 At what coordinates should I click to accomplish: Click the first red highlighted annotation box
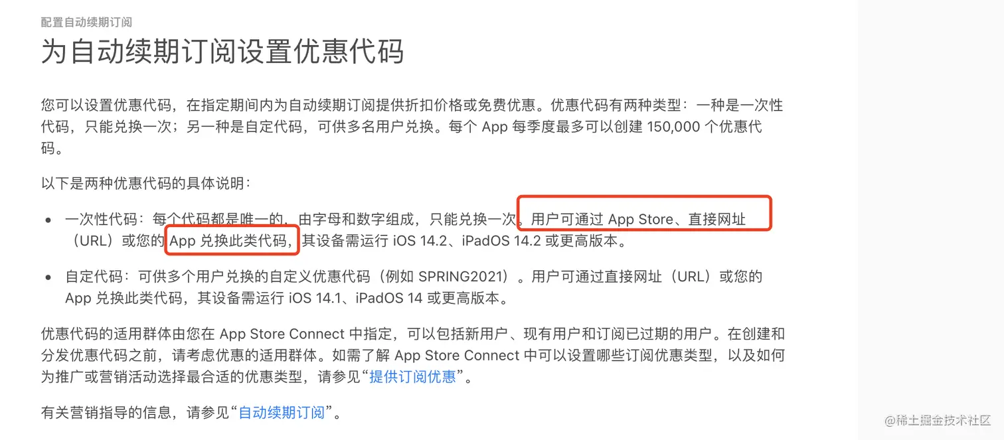[x=643, y=212]
